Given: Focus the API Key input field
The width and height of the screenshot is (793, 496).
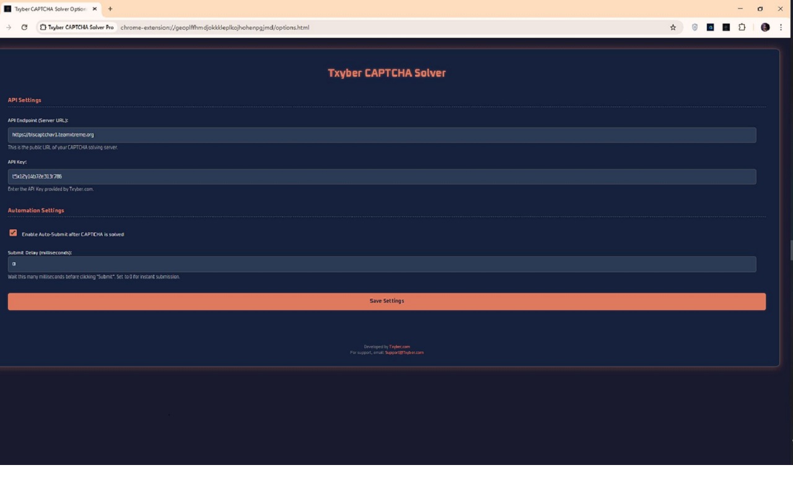Looking at the screenshot, I should 382,177.
